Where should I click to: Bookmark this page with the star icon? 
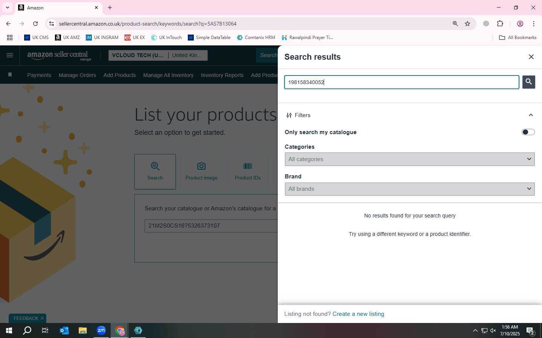click(x=467, y=24)
